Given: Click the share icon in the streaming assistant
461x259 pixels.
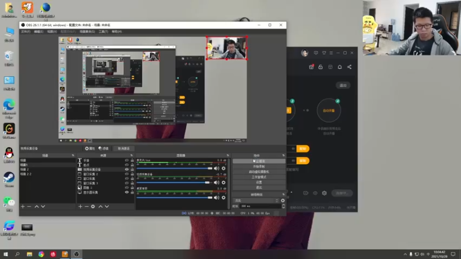Looking at the screenshot, I should [x=349, y=67].
